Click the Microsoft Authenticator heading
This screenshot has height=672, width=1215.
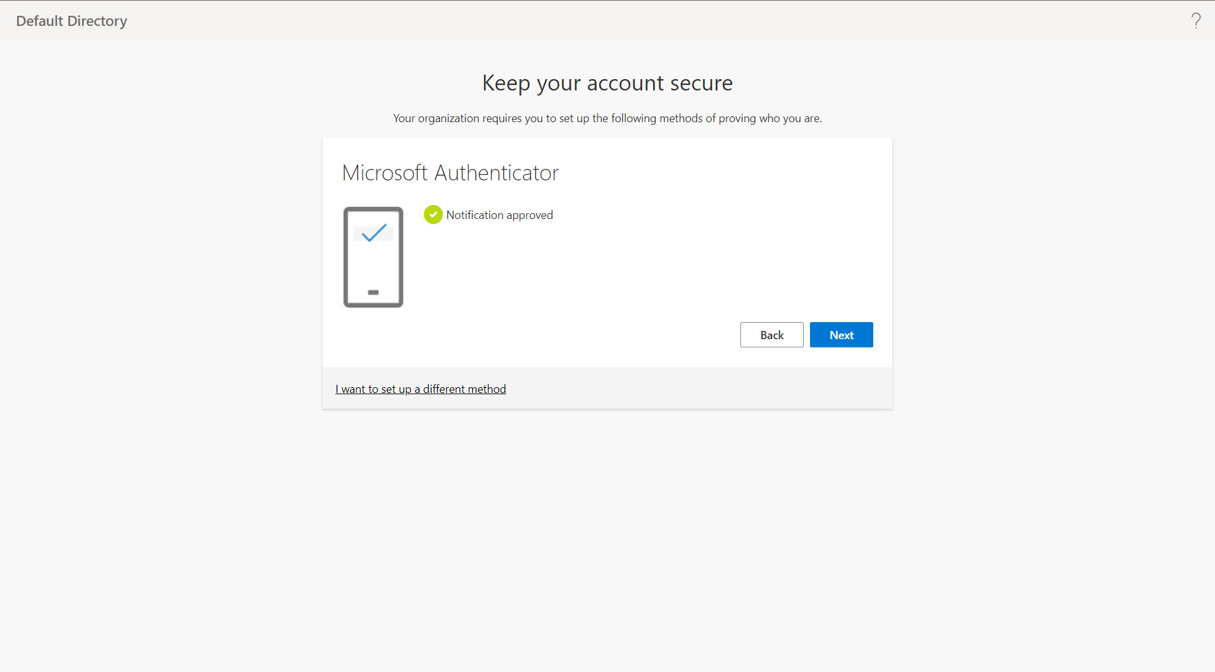tap(450, 173)
